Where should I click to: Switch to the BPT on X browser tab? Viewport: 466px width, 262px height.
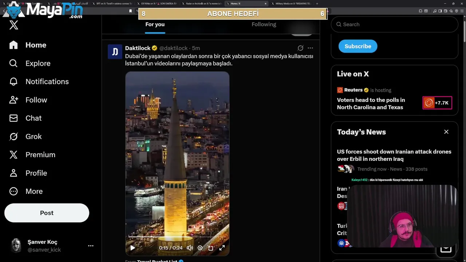tap(112, 4)
